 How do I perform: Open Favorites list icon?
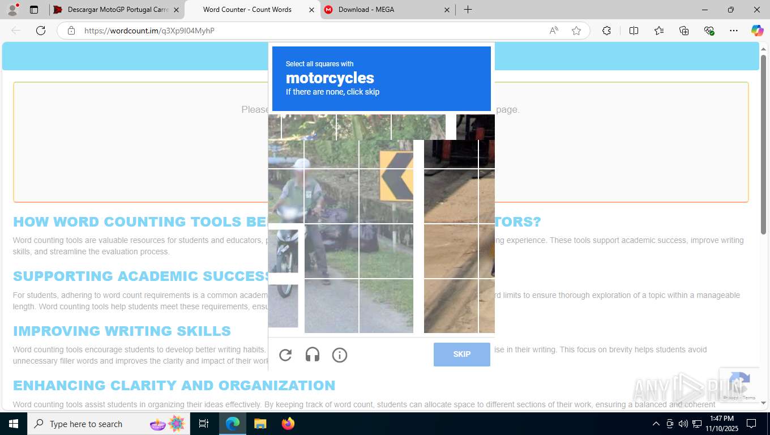tap(659, 31)
